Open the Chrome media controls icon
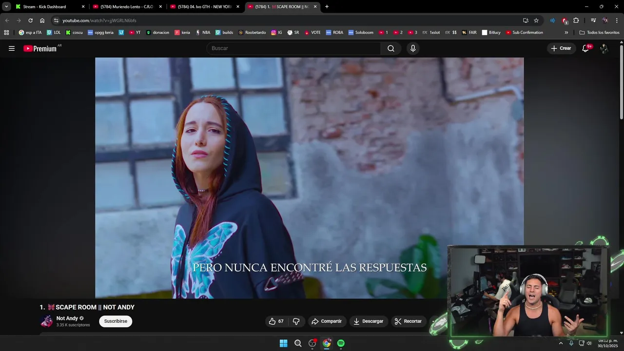Image resolution: width=624 pixels, height=351 pixels. pos(593,20)
